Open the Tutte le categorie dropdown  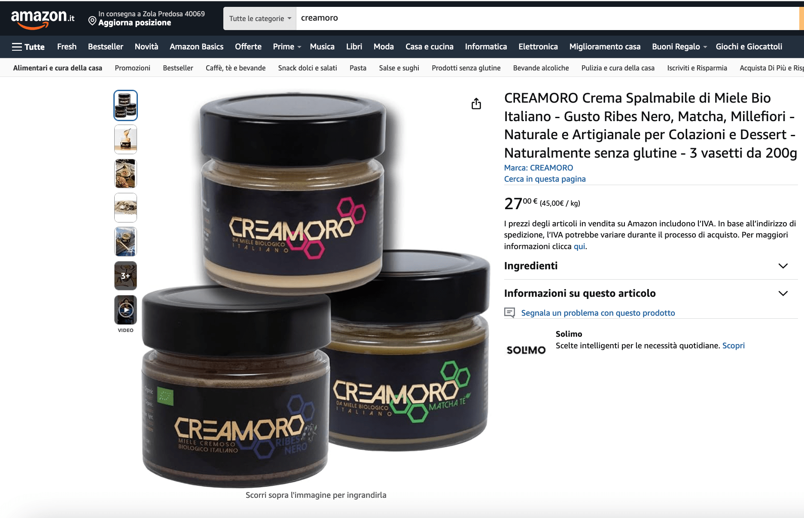tap(260, 18)
